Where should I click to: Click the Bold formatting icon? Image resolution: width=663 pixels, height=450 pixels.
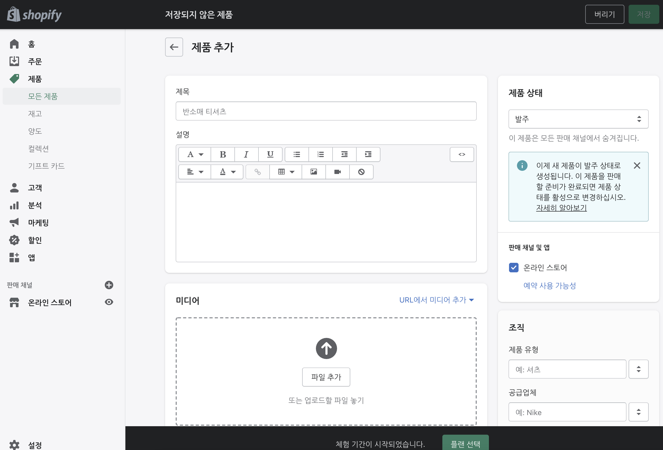(223, 154)
